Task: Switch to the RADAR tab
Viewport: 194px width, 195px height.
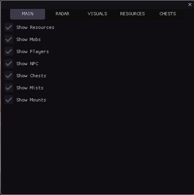Action: pos(63,14)
